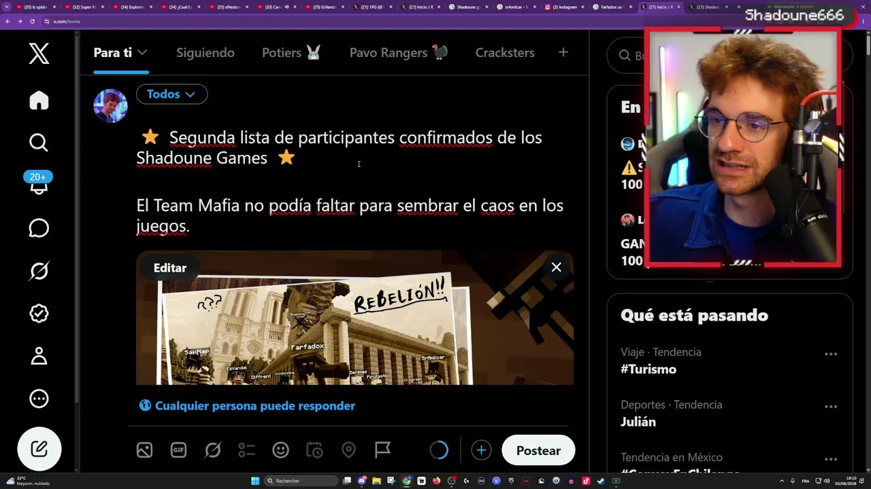This screenshot has width=871, height=489.
Task: Click the post text starting with Segunda lista
Action: pos(339,147)
